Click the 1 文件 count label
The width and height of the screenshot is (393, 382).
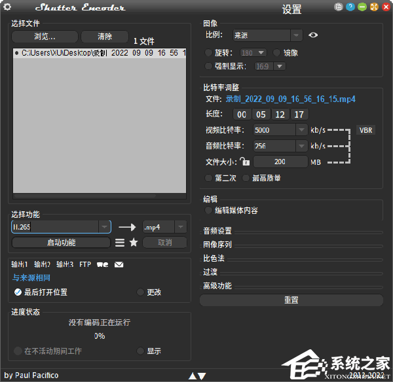pyautogui.click(x=144, y=41)
